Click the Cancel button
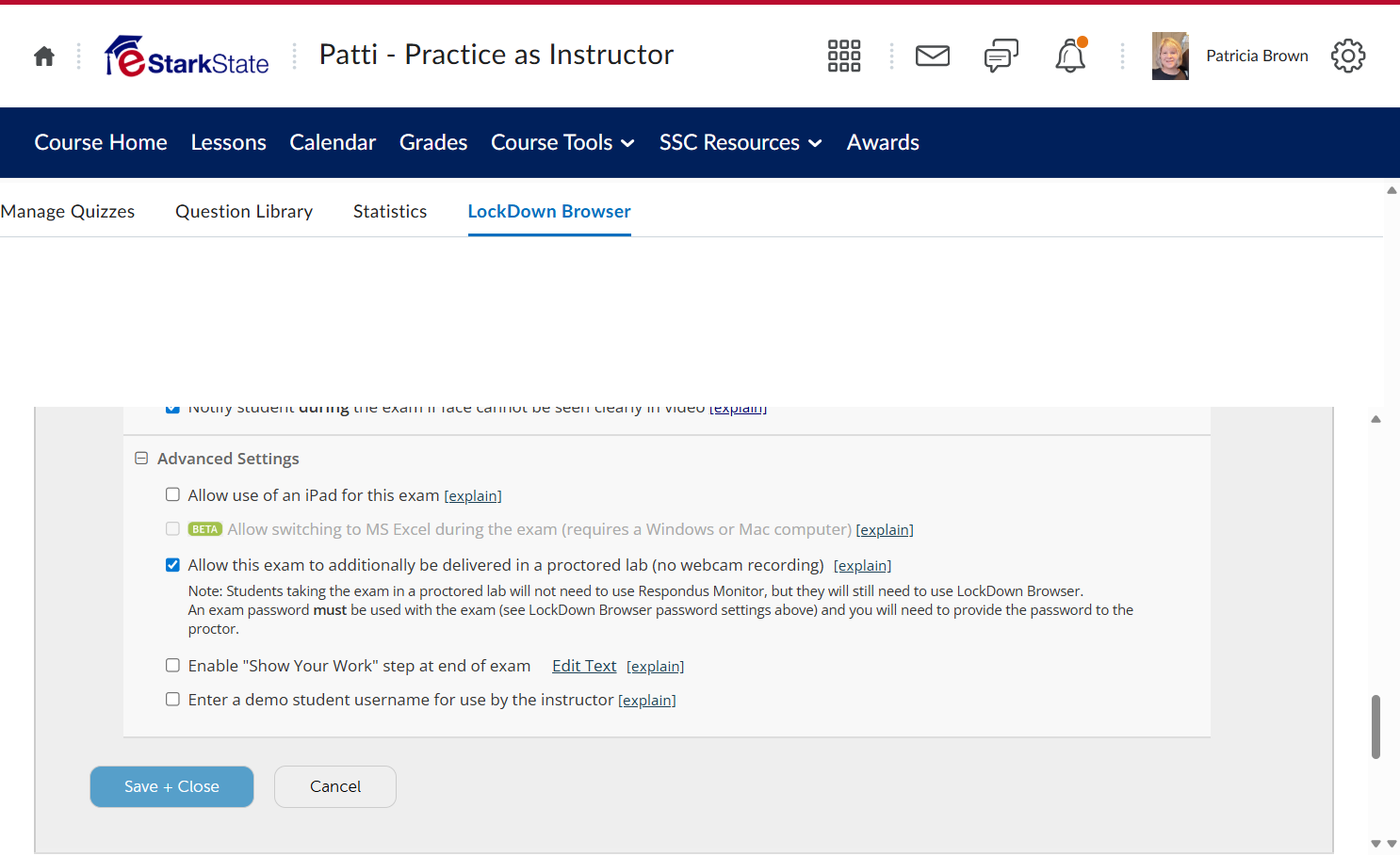1400x856 pixels. click(335, 786)
